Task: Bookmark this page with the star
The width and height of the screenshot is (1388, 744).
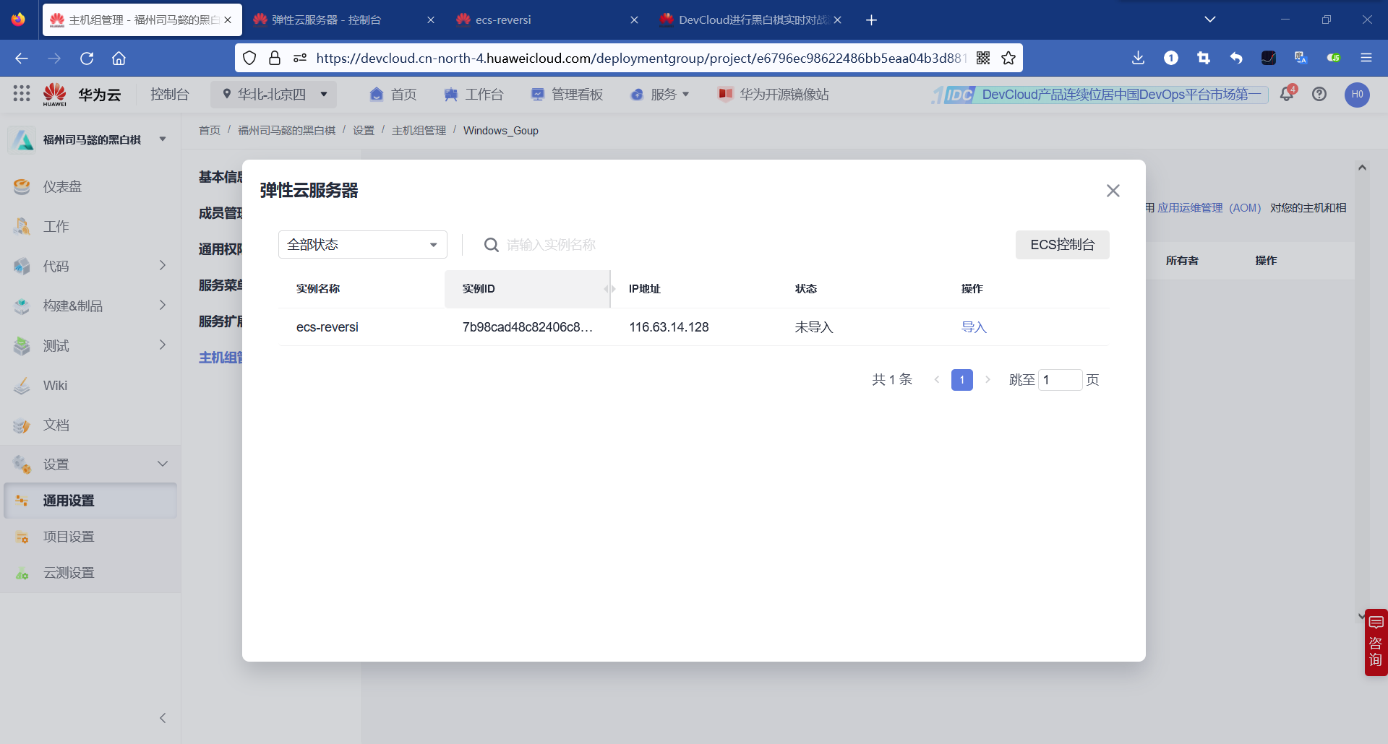Action: tap(1008, 58)
